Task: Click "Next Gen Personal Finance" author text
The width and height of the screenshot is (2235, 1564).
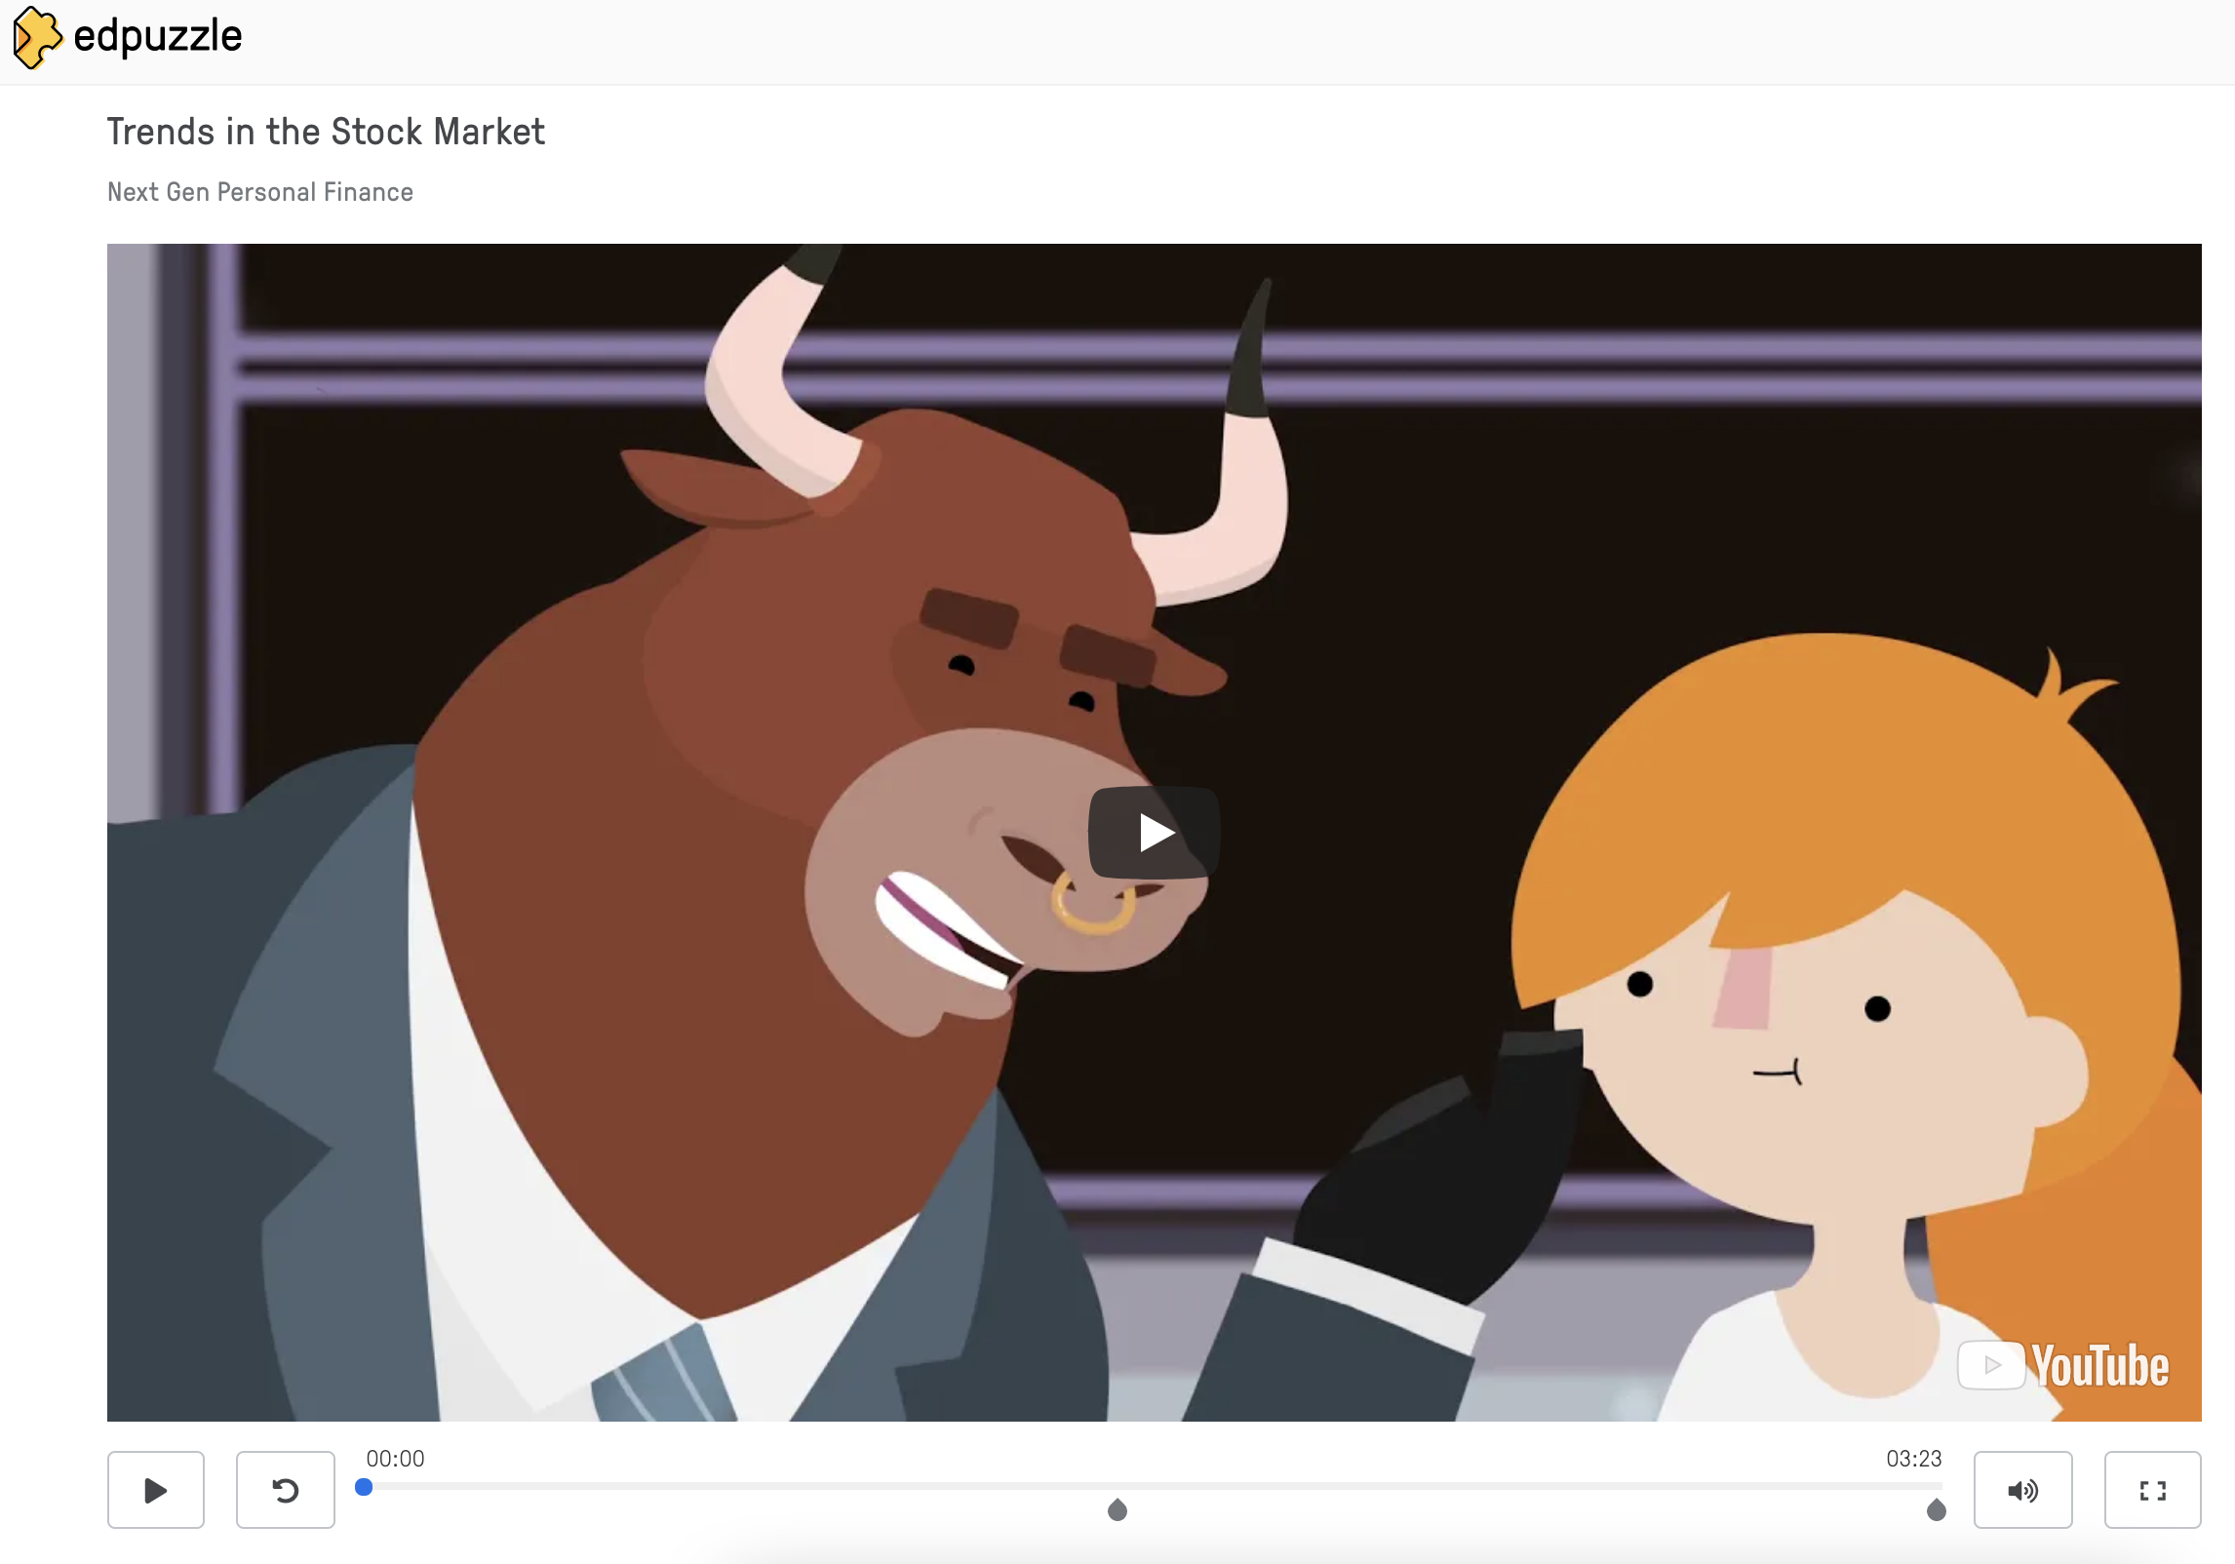Action: coord(260,192)
